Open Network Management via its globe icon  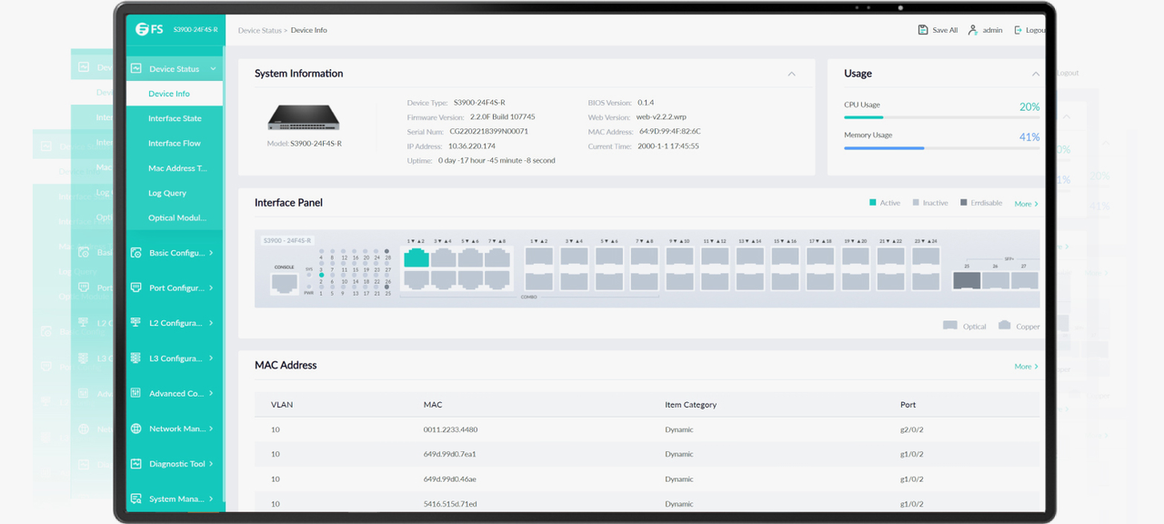click(x=136, y=428)
